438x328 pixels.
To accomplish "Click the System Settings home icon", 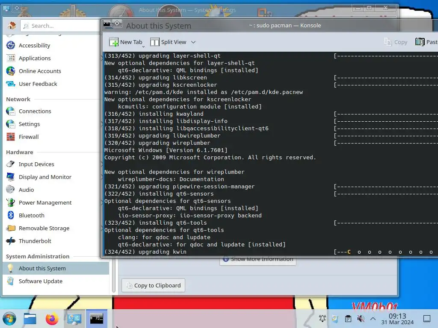I will [12, 26].
